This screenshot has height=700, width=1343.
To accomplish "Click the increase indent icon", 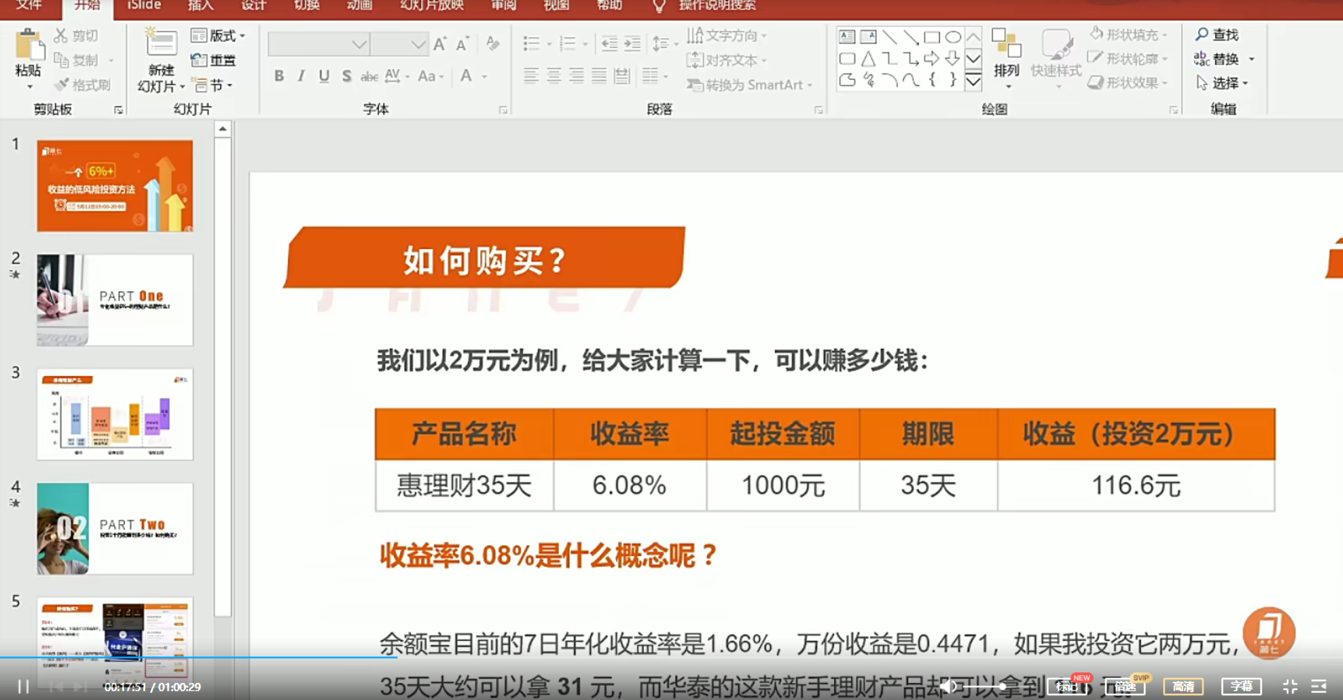I will pyautogui.click(x=632, y=44).
